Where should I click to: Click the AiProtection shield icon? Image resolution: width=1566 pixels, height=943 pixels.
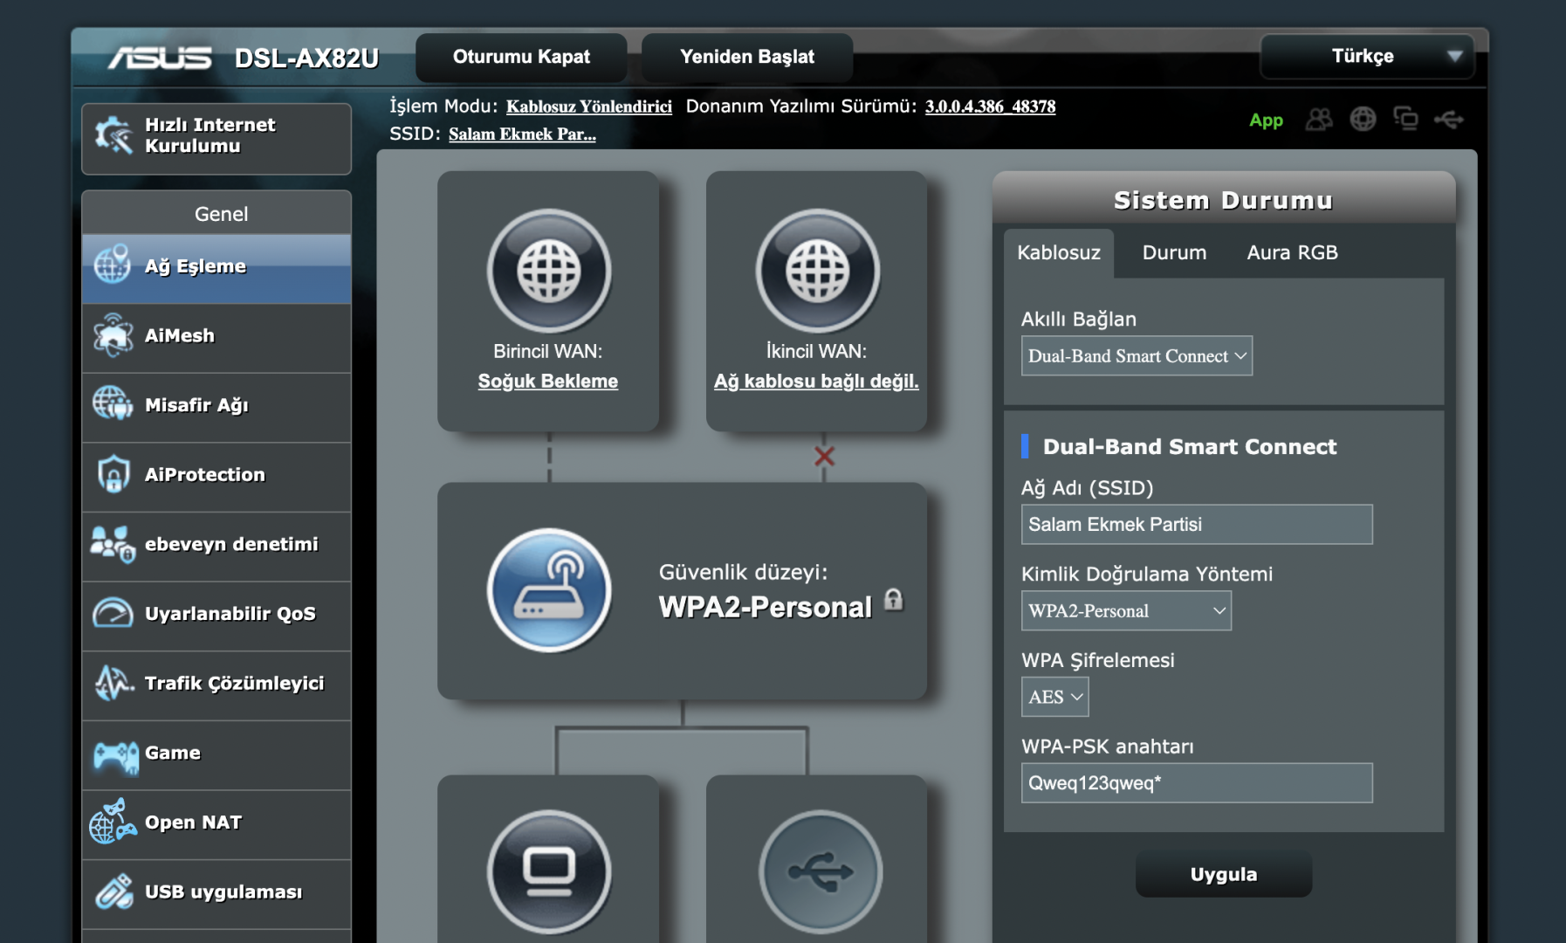(x=113, y=474)
